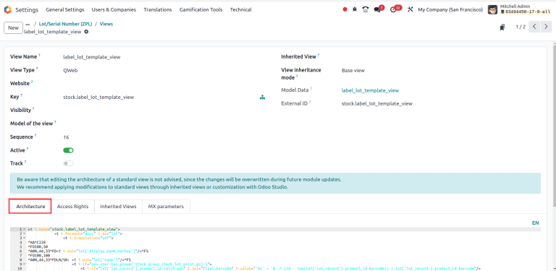The height and width of the screenshot is (271, 556).
Task: Go to next record arrow
Action: [x=546, y=27]
